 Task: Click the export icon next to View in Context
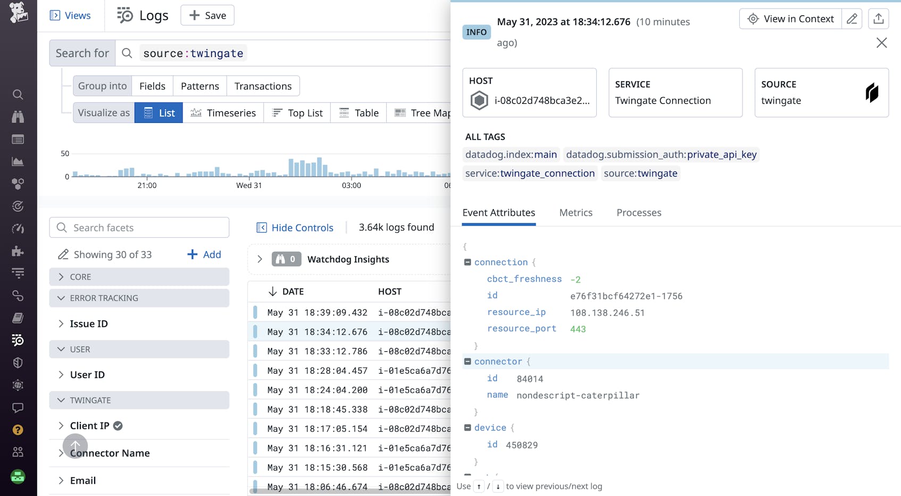878,19
